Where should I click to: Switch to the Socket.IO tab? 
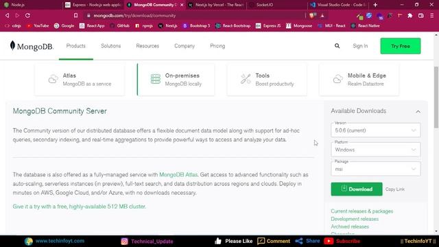[x=278, y=5]
